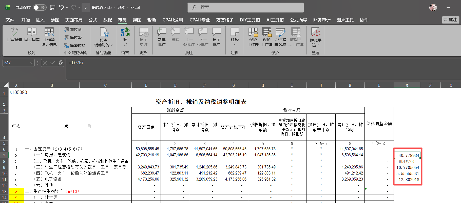Switch to the View (视图) tab
461x203 pixels.
137,20
